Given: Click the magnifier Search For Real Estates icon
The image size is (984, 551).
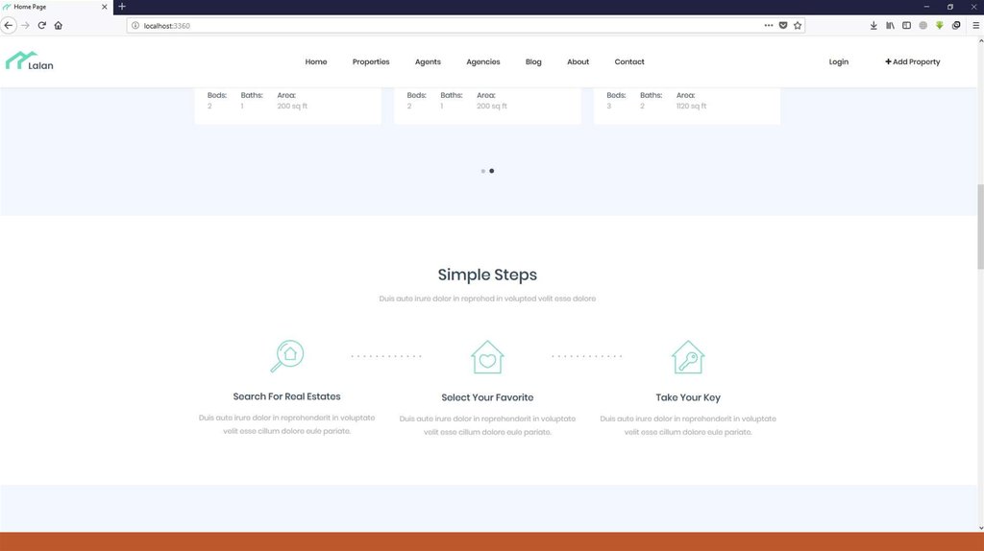Looking at the screenshot, I should [286, 356].
